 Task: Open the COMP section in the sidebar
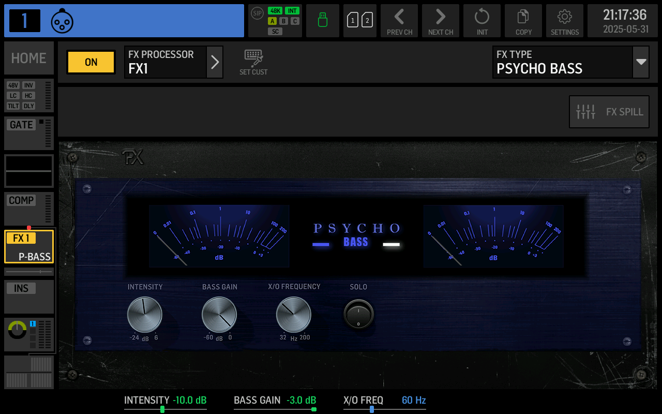[x=20, y=200]
